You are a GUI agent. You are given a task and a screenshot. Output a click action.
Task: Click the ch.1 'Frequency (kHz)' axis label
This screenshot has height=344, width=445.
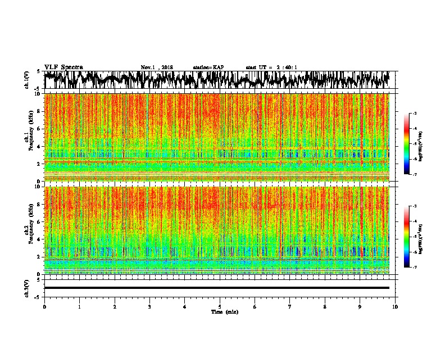(x=31, y=131)
